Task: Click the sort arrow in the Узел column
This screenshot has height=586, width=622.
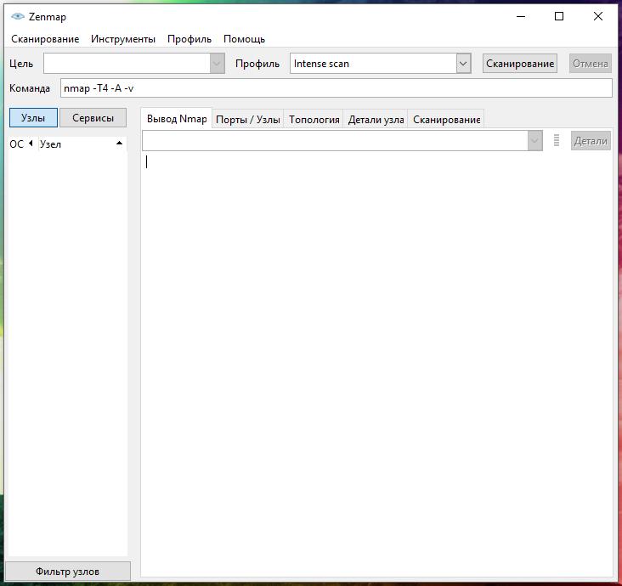Action: click(x=119, y=144)
